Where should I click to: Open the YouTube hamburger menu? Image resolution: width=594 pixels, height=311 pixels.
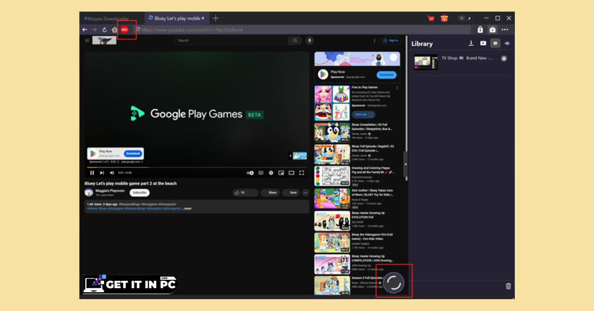87,41
